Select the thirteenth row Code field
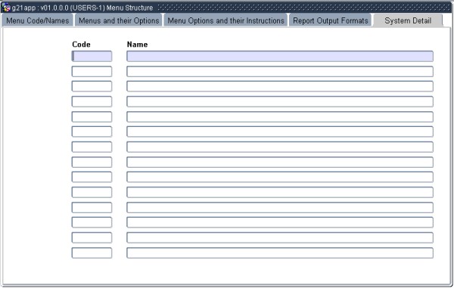 (x=92, y=237)
